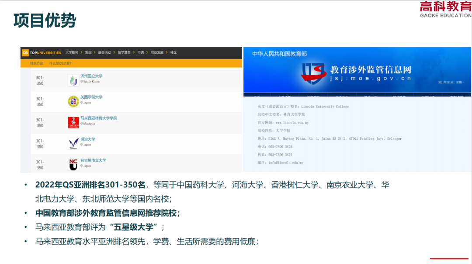Click the Kwansei Gakuin University crest (关西学院大学)
472x264 pixels.
pyautogui.click(x=73, y=101)
